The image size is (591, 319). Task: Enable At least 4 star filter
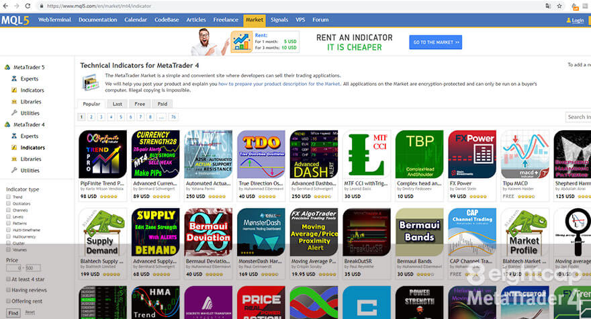[x=8, y=279]
